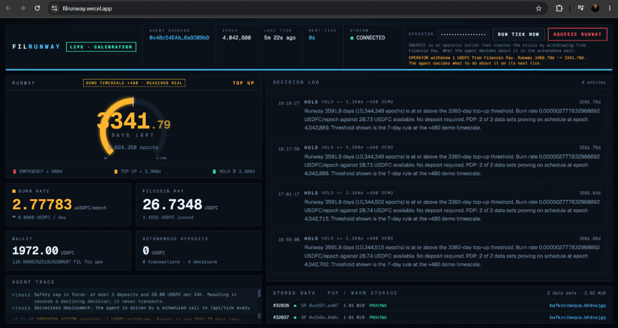This screenshot has height=328, width=618.
Task: Select the 18:18:27 HOLD decision entry
Action: [439, 114]
